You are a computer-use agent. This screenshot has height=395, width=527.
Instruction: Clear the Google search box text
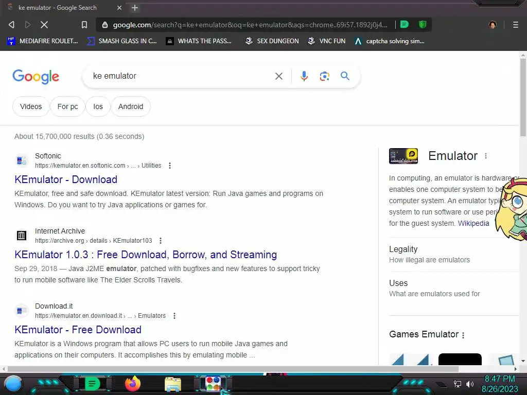point(278,76)
